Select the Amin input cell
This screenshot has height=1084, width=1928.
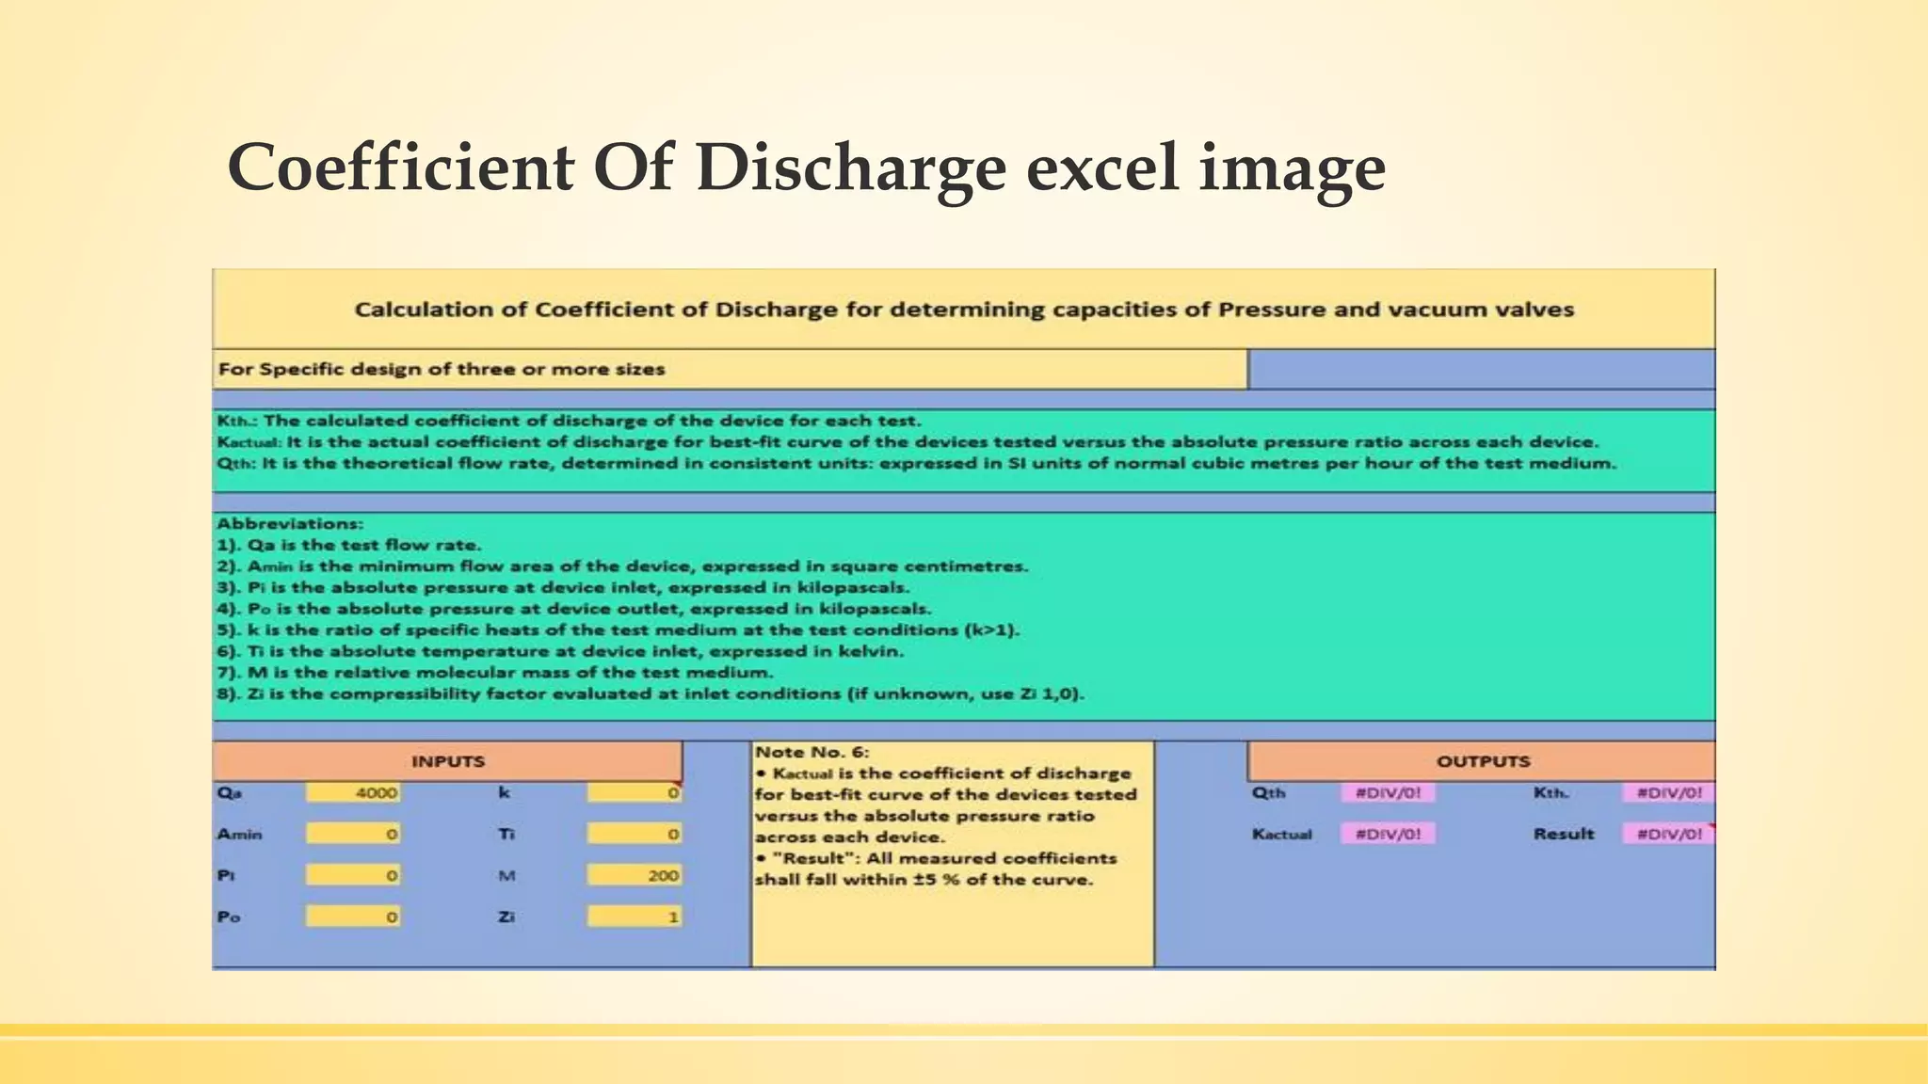(353, 834)
